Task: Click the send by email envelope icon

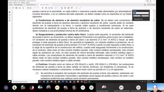Action: (20, 8)
